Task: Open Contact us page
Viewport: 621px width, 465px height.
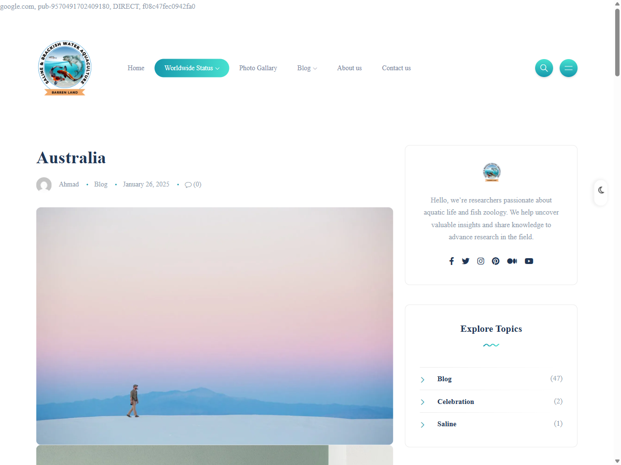Action: 396,68
